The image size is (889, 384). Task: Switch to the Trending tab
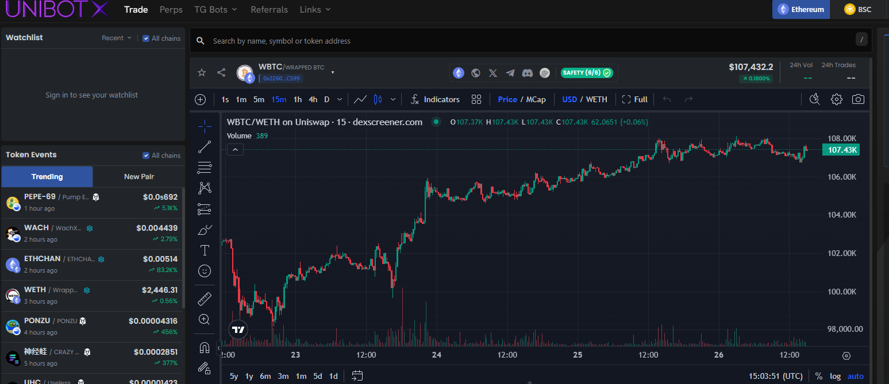47,177
